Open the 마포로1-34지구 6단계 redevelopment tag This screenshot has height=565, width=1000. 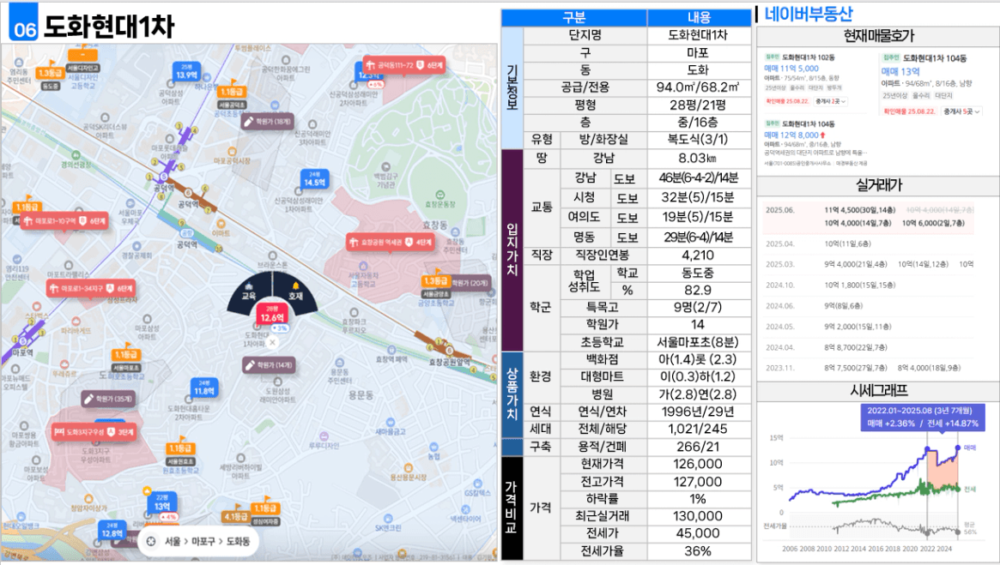91,289
